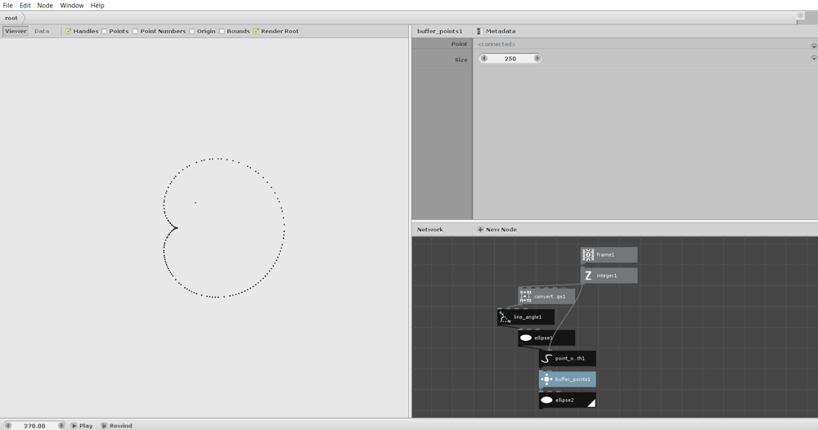Click the button at address bar's right end

click(801, 16)
